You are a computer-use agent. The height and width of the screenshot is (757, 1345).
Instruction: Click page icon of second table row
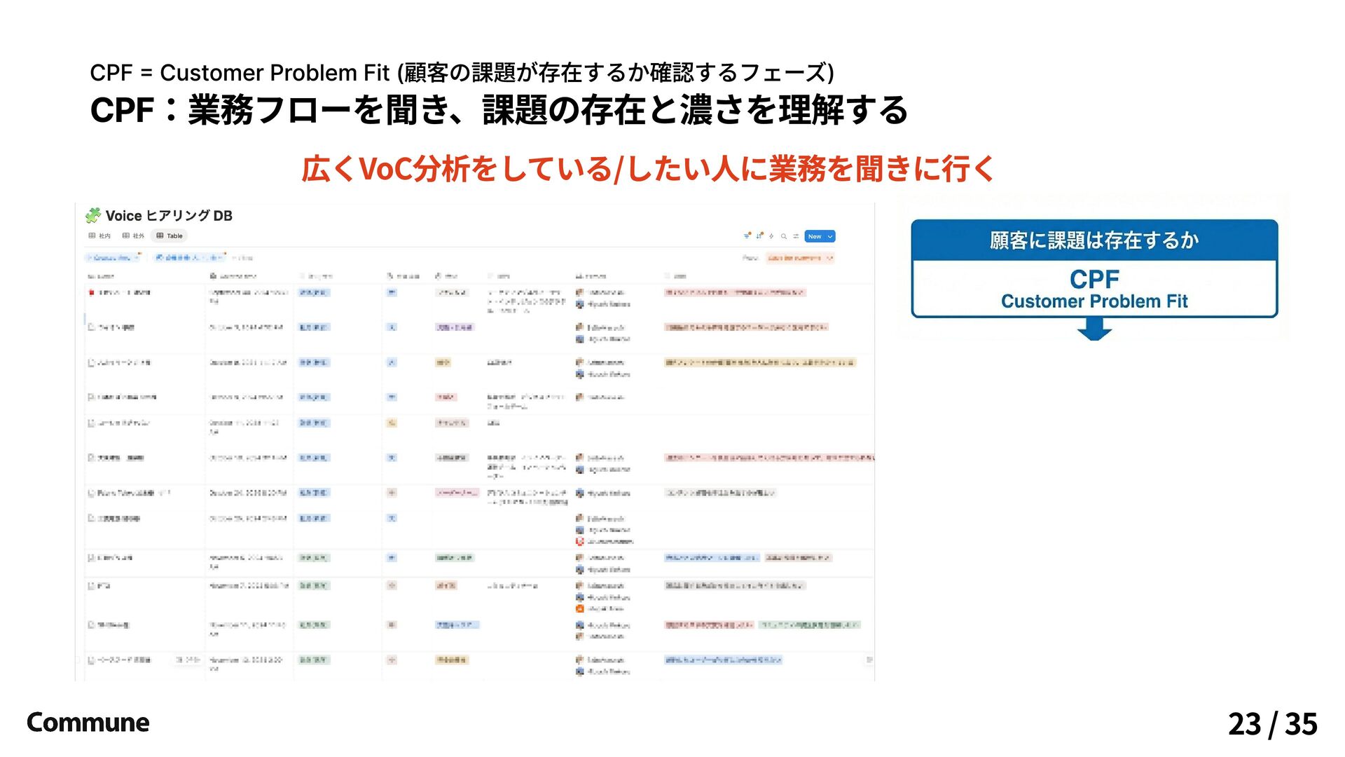pyautogui.click(x=91, y=327)
